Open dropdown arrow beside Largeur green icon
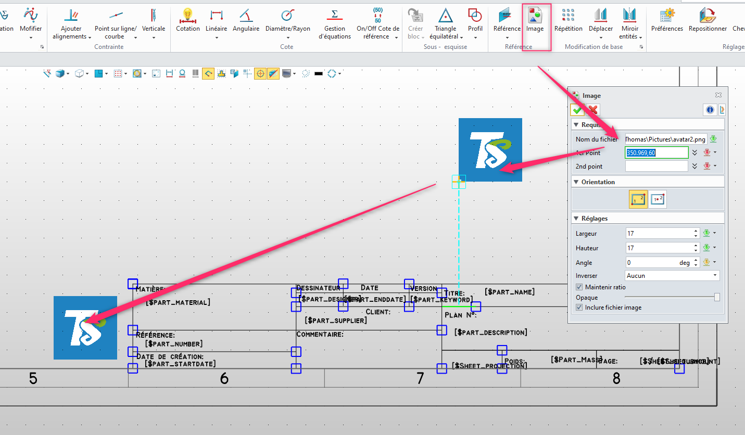This screenshot has width=745, height=435. click(x=715, y=233)
